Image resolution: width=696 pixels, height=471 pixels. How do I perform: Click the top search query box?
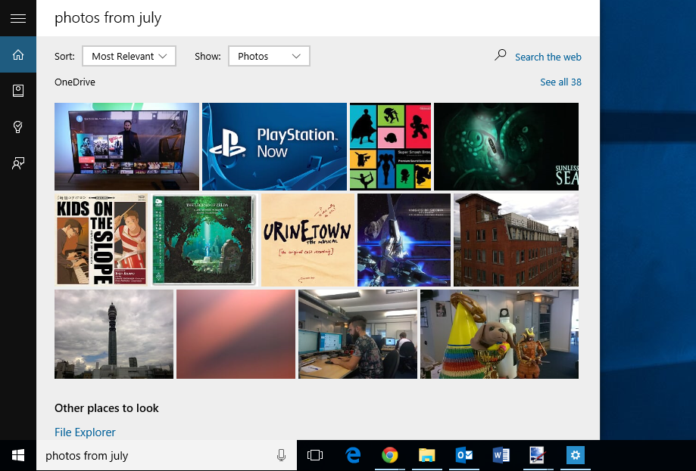point(318,18)
